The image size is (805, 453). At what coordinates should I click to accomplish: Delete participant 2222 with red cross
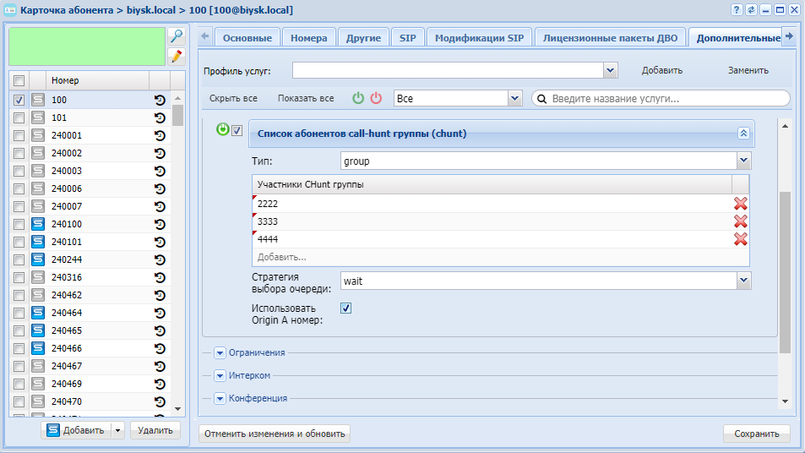point(740,204)
